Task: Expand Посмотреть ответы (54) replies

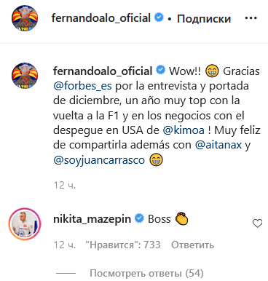Action: coord(146,273)
